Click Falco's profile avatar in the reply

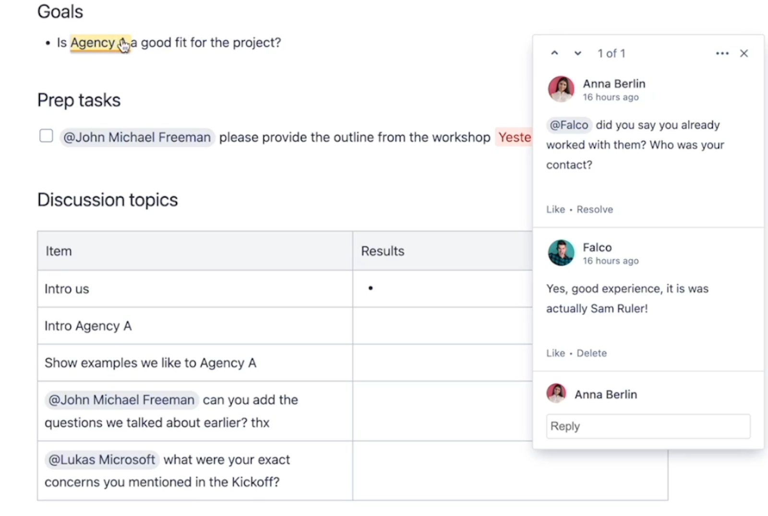click(561, 252)
